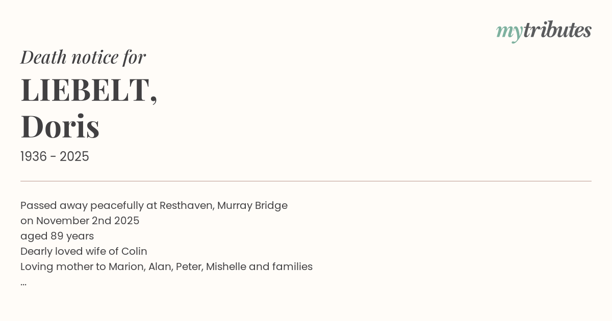Click the "Passed away peacefully" line
This screenshot has height=321, width=612.
click(x=83, y=206)
